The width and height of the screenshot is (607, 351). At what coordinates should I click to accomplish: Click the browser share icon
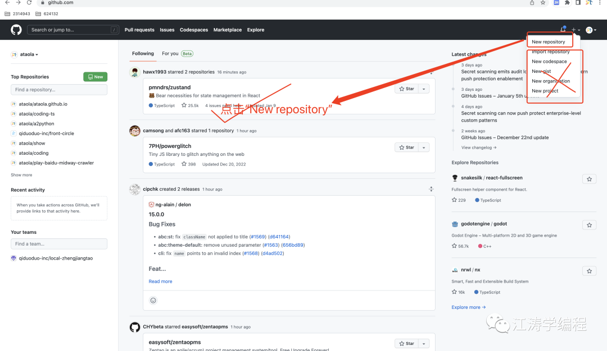532,3
